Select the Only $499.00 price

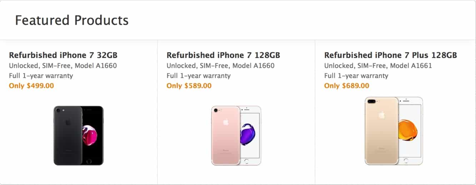31,86
